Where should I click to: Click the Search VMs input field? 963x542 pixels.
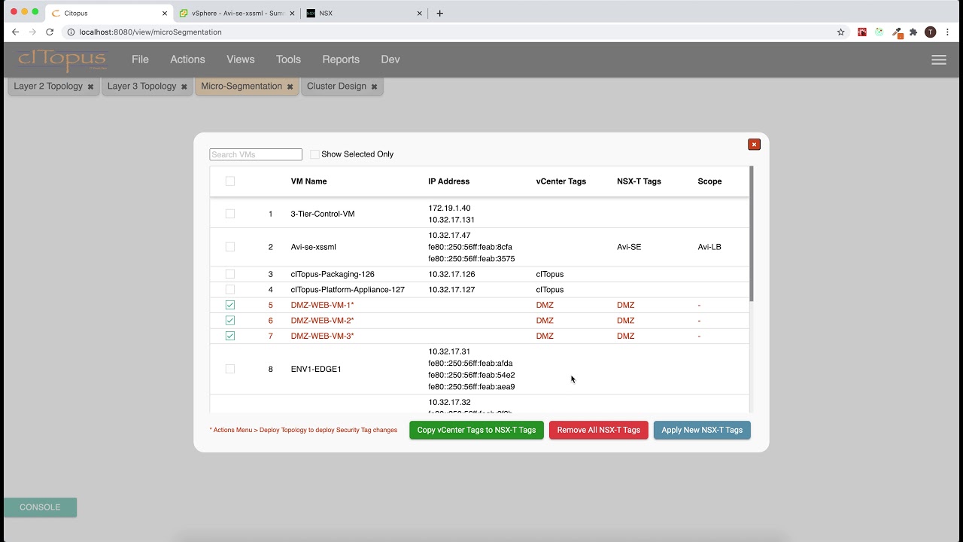(256, 154)
